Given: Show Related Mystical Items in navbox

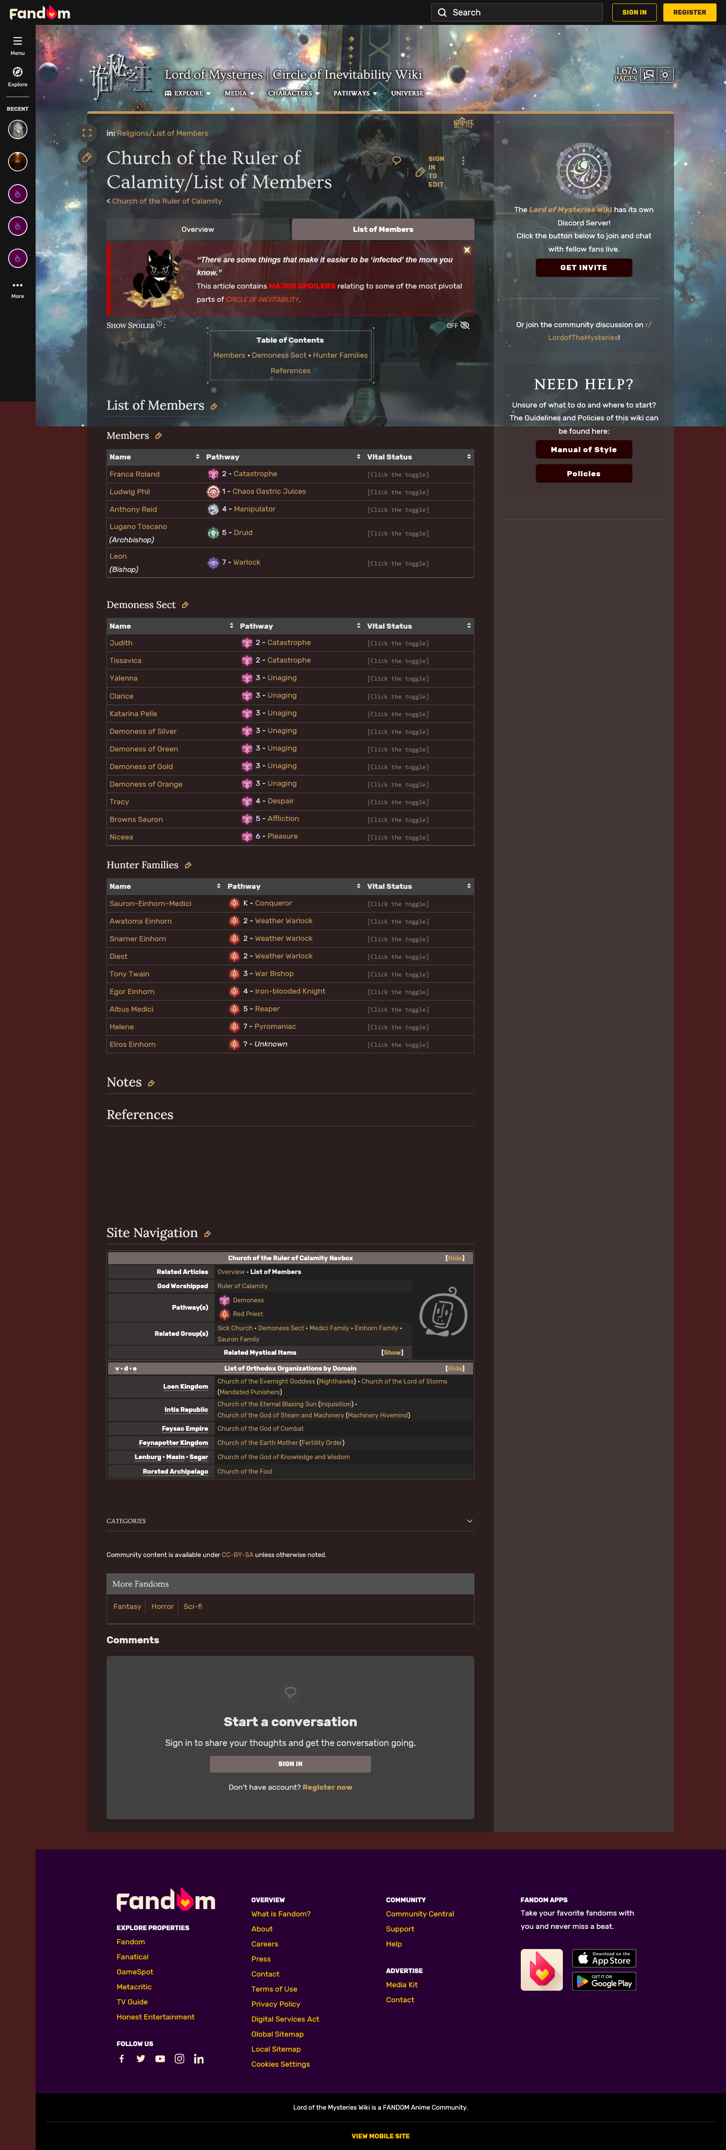Looking at the screenshot, I should point(392,1352).
